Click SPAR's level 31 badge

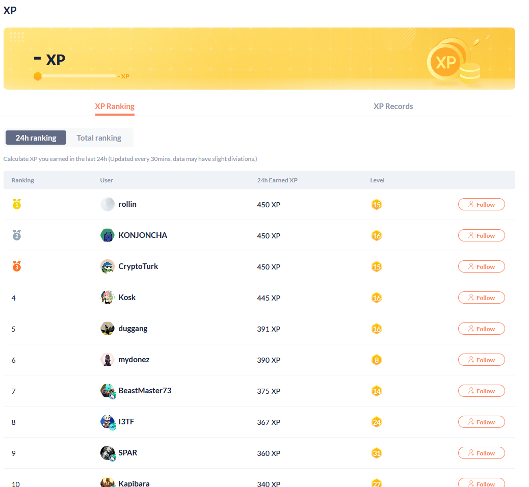[377, 453]
